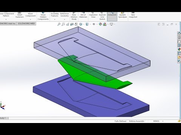Select the Move Component tool
Screen dimensions: 181x135
click(31, 15)
